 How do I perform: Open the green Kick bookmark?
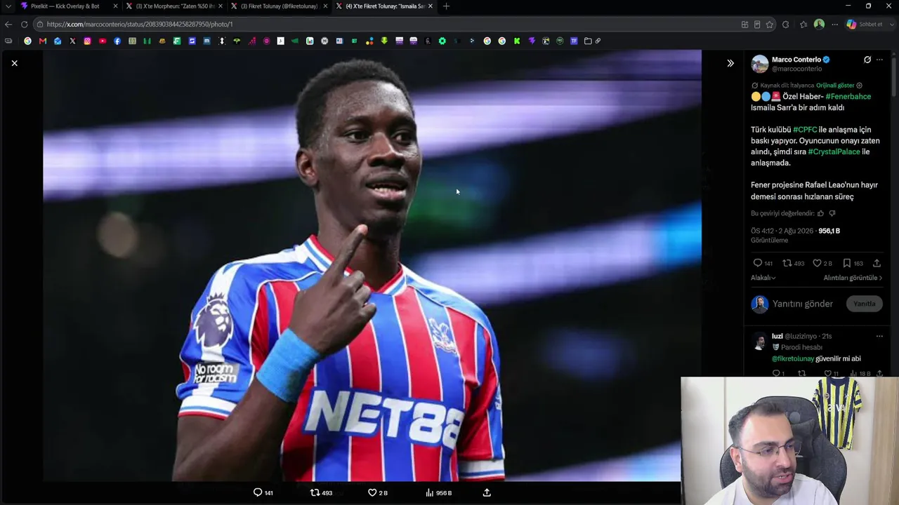(x=517, y=41)
